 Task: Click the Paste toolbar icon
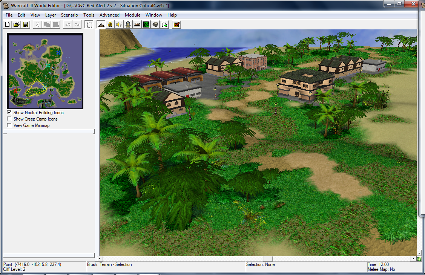[56, 24]
